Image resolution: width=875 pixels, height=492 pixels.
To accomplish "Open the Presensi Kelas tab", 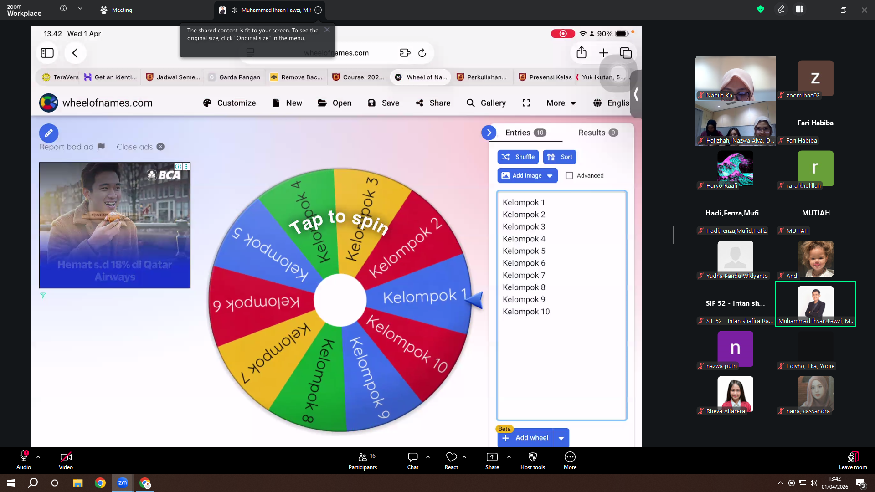I will [x=545, y=77].
